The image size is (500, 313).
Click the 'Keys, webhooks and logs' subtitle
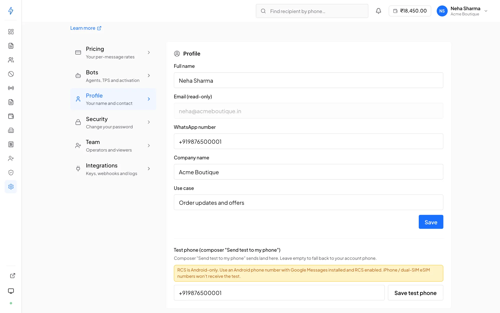111,174
